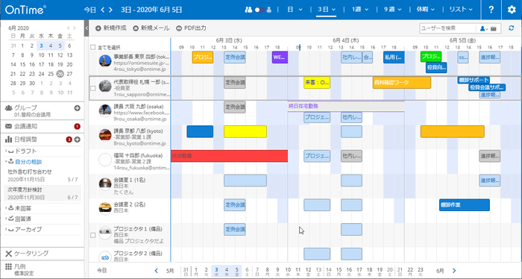
Task: Open the 9週 view dropdown
Action: click(x=393, y=10)
